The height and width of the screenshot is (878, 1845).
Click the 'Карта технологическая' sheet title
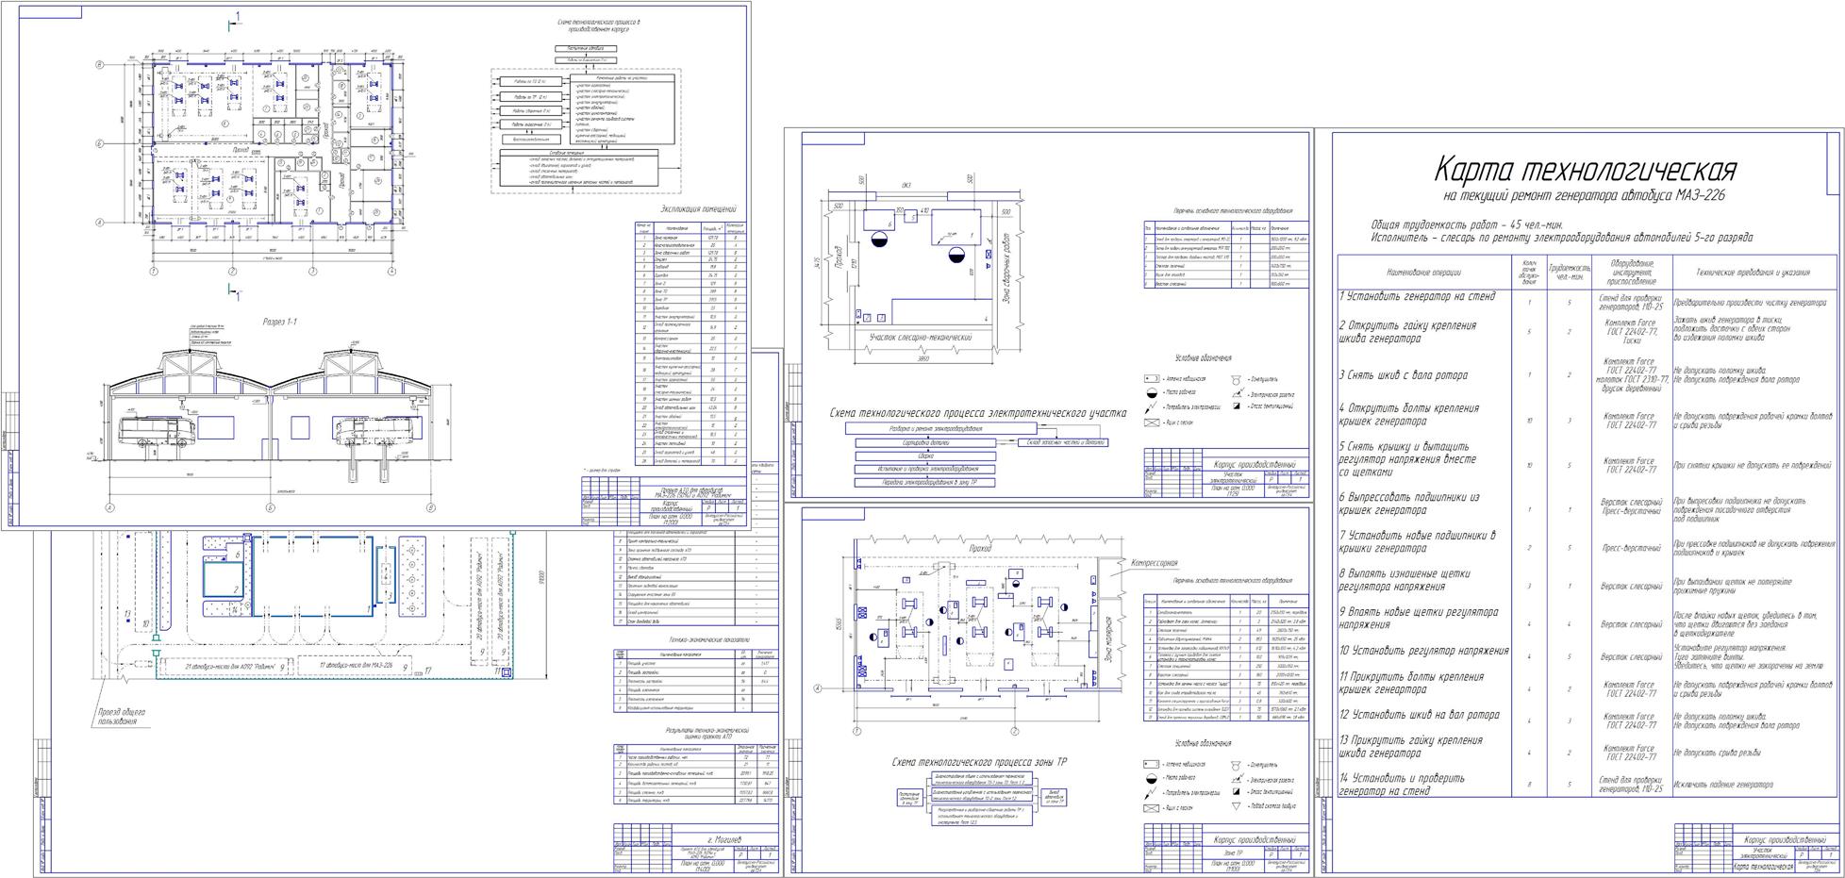[x=1585, y=172]
